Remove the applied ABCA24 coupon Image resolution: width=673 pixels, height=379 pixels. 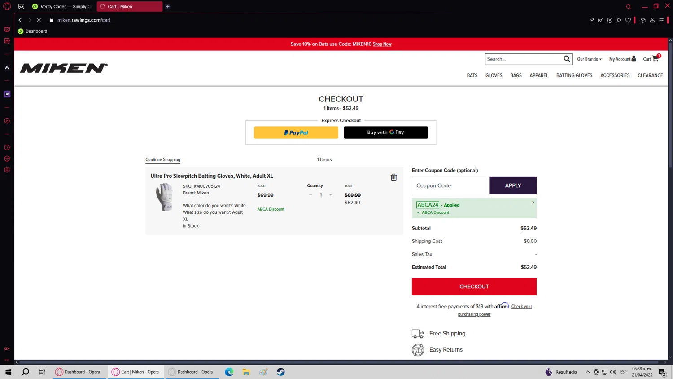533,203
